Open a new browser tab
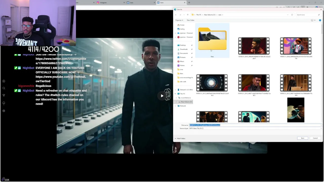 [189, 3]
